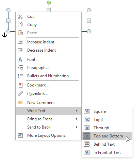The height and width of the screenshot is (159, 134).
Task: Click the Top and Bottom wrapping icon
Action: coord(87,136)
